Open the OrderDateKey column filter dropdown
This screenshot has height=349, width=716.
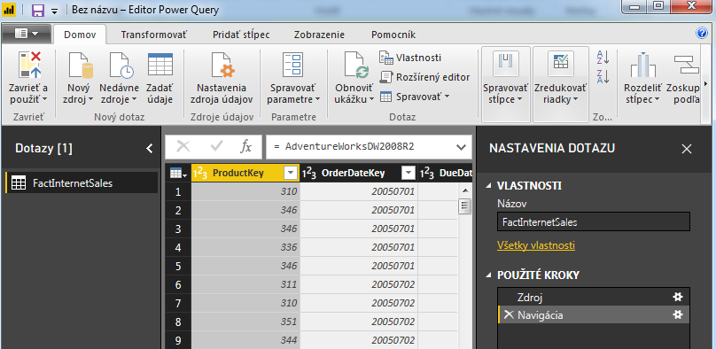[409, 174]
